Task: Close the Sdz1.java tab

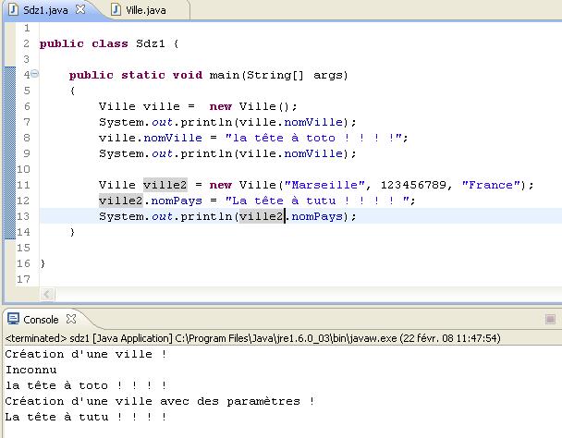Action: point(80,9)
